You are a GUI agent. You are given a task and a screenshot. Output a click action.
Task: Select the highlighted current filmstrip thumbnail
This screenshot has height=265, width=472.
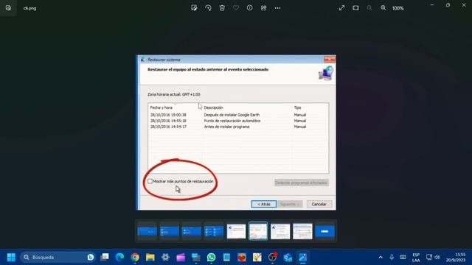click(258, 231)
